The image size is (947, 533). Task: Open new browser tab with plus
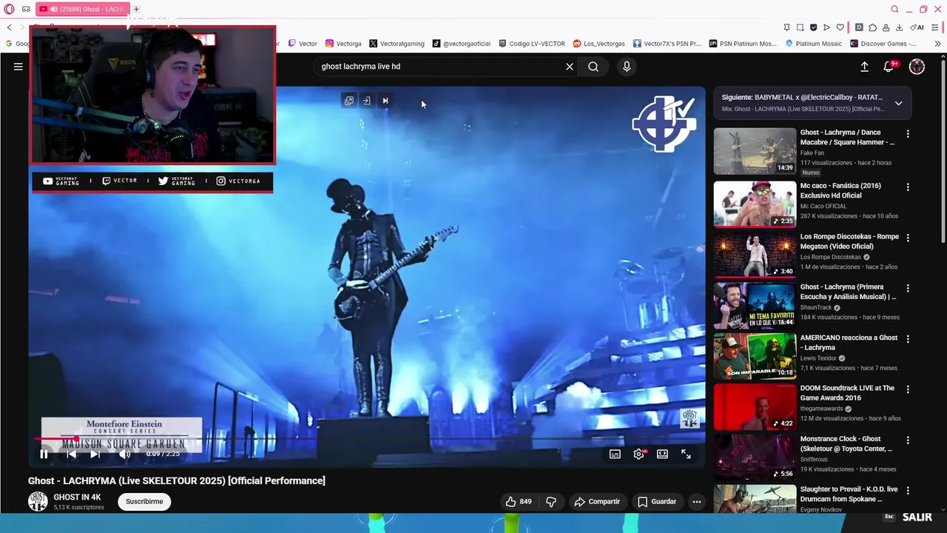click(x=136, y=9)
